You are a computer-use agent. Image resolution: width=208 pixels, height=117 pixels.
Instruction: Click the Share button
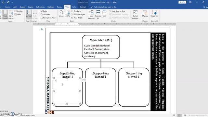point(206,7)
